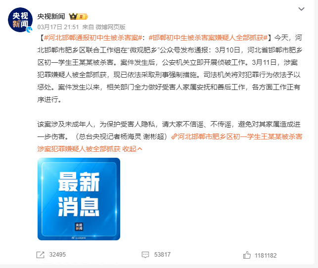Image resolution: width=318 pixels, height=268 pixels.
Task: Open the 最新消息 image thumbnail
Action: [x=79, y=199]
